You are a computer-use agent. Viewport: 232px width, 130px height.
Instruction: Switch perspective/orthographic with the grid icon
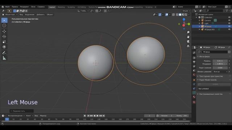[188, 46]
